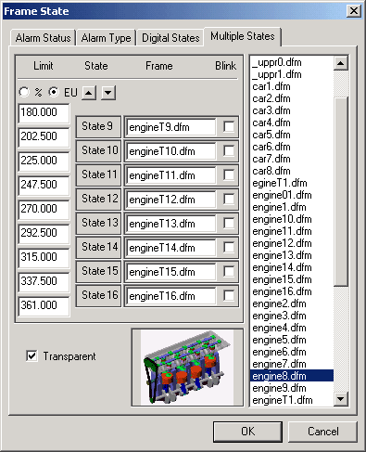Select car5.dfm in the file list
The height and width of the screenshot is (452, 366).
[x=271, y=135]
